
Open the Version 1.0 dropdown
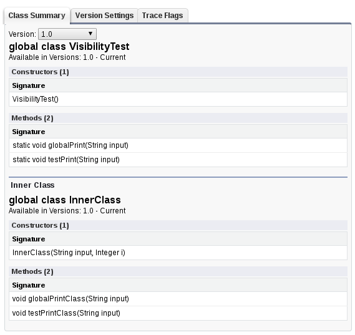click(67, 34)
